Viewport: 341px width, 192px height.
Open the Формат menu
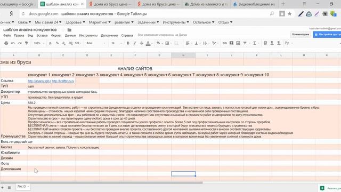click(56, 35)
